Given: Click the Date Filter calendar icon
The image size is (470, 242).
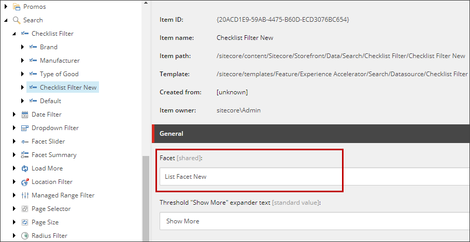Looking at the screenshot, I should point(25,115).
